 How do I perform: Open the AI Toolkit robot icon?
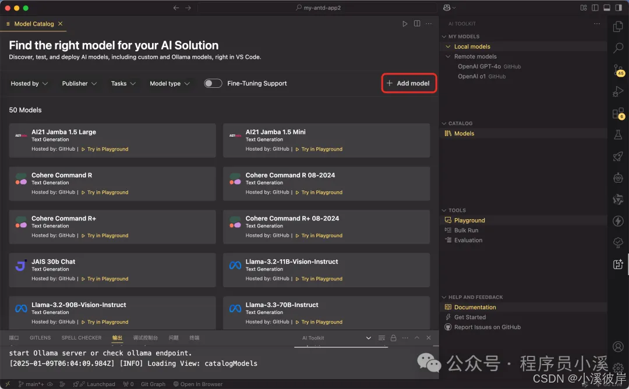(x=618, y=178)
